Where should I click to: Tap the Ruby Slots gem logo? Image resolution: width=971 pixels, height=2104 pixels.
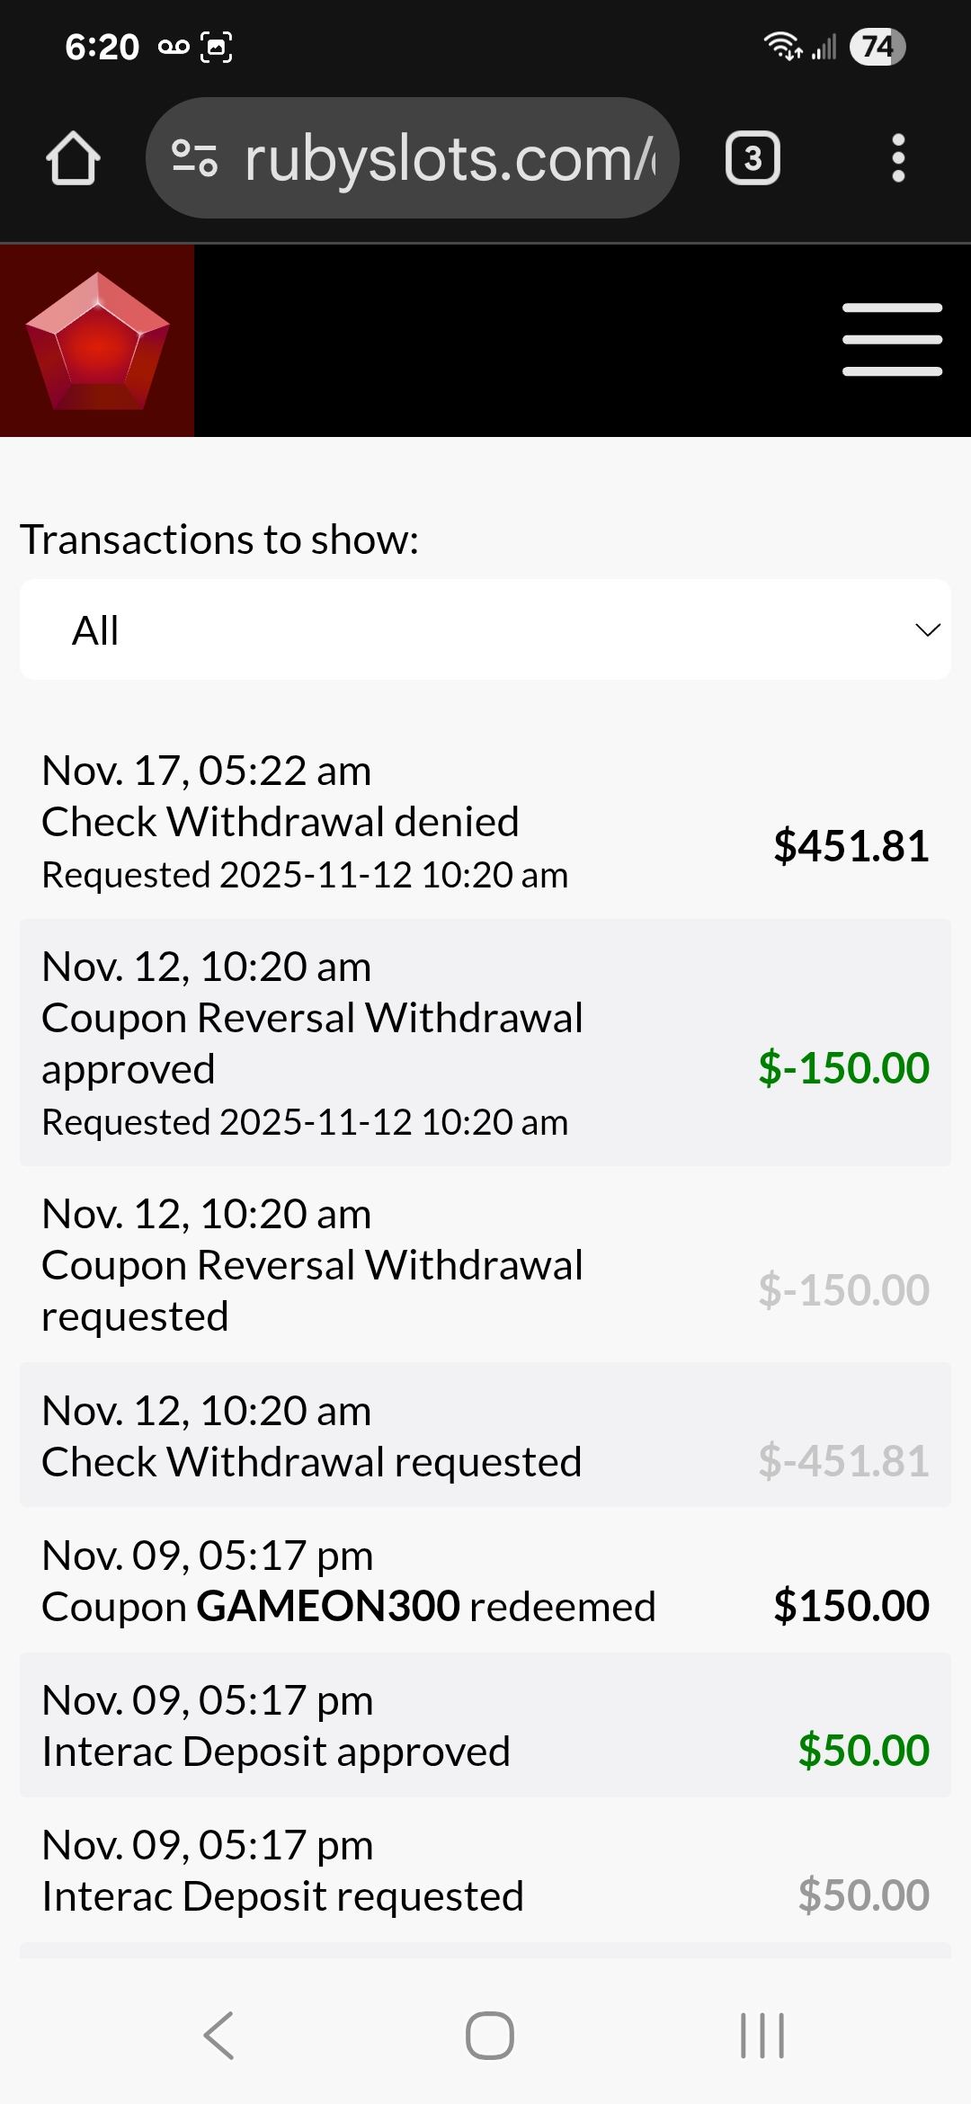pos(97,341)
